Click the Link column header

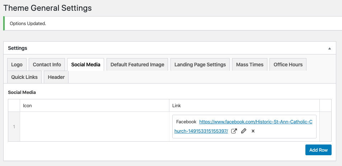[x=177, y=105]
